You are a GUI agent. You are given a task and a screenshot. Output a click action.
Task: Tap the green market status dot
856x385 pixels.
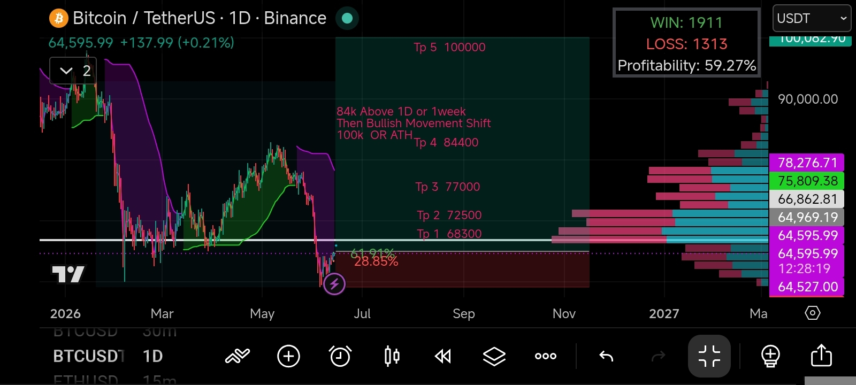(347, 18)
